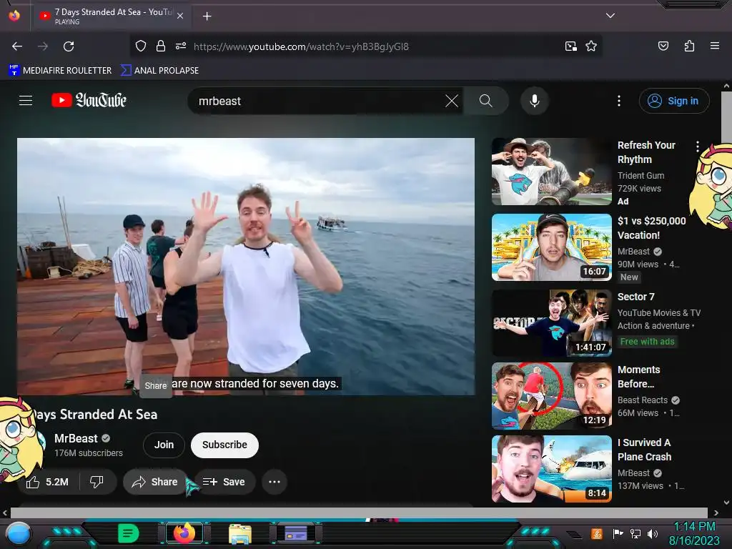The height and width of the screenshot is (549, 732).
Task: Click the Sign in button
Action: pyautogui.click(x=674, y=101)
